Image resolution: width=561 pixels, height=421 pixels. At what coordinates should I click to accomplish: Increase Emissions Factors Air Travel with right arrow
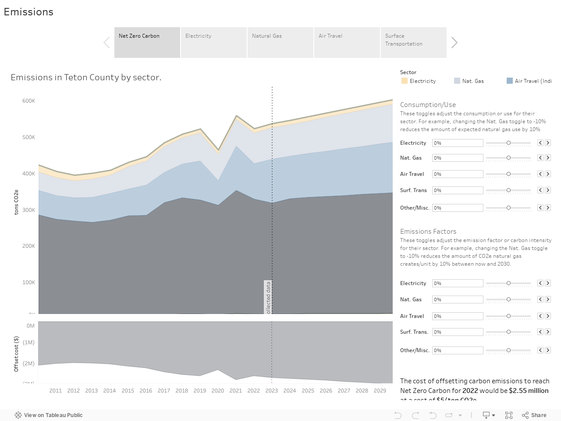(x=548, y=316)
